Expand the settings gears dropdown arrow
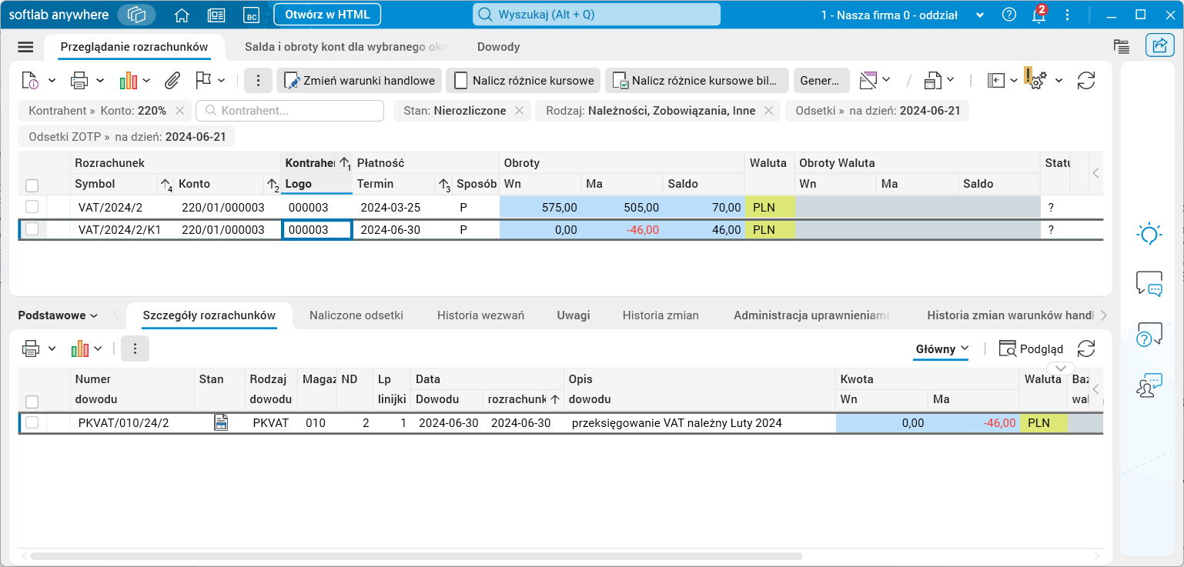The image size is (1184, 567). 1059,80
